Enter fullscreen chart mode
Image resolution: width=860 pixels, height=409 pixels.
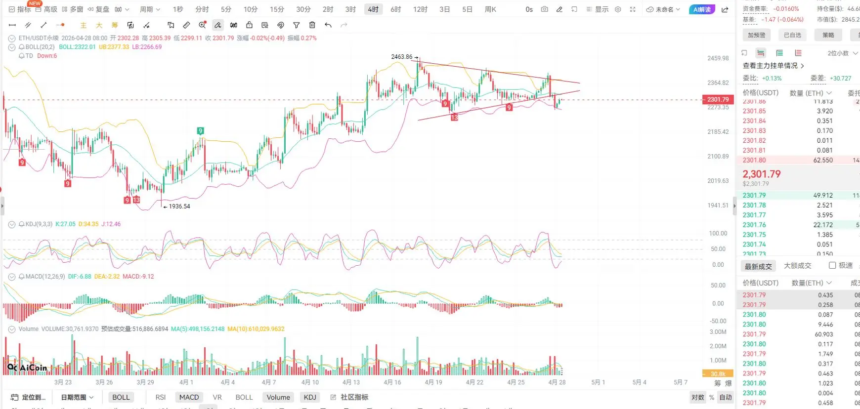[x=633, y=9]
